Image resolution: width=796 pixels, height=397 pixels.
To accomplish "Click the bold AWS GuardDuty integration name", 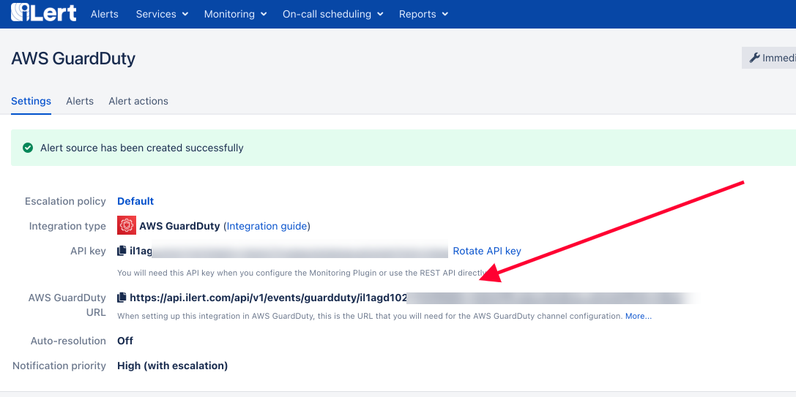I will (179, 226).
